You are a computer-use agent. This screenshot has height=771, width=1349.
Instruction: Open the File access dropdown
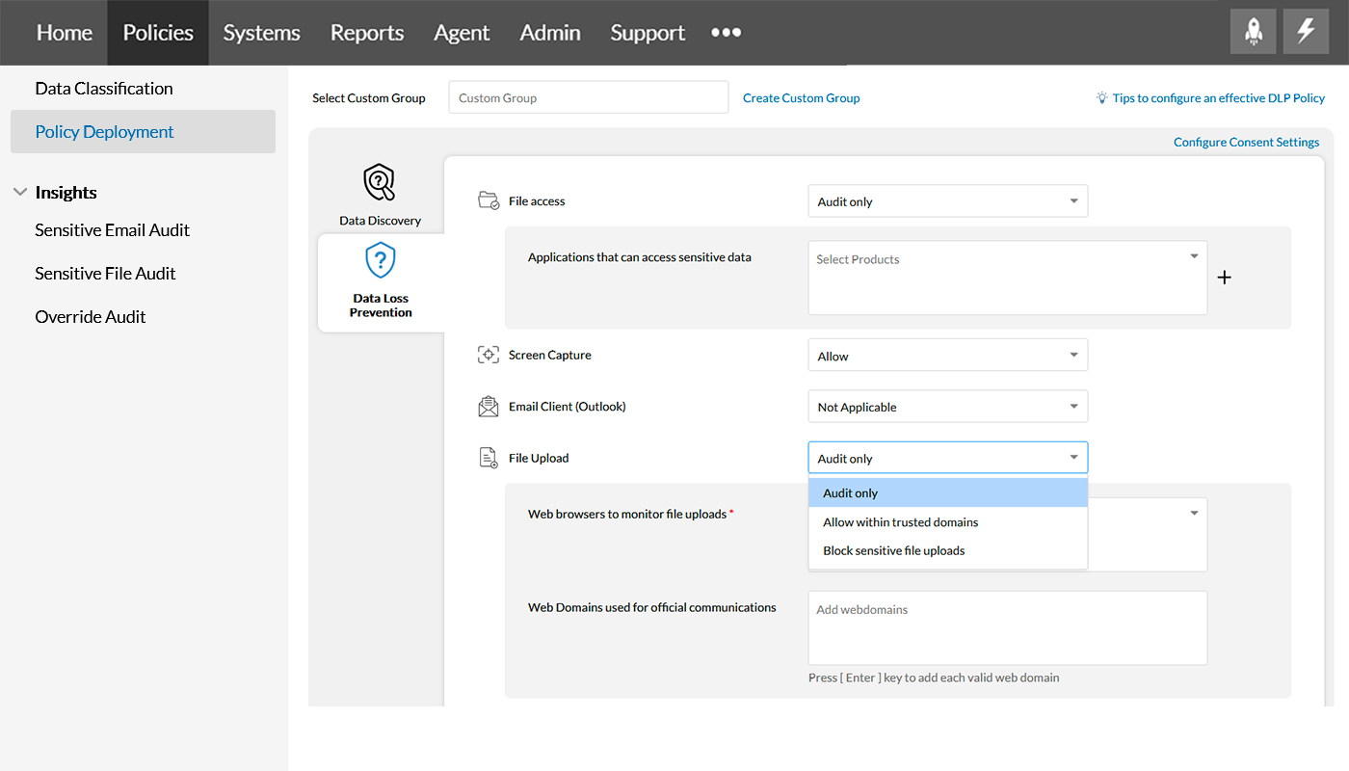tap(947, 201)
